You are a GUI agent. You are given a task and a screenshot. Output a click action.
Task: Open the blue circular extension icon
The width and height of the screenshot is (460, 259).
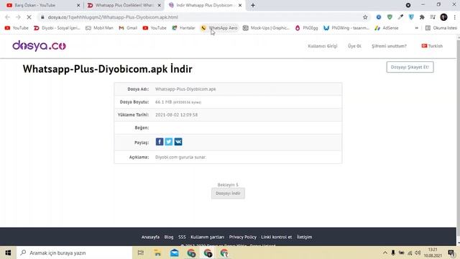point(379,17)
